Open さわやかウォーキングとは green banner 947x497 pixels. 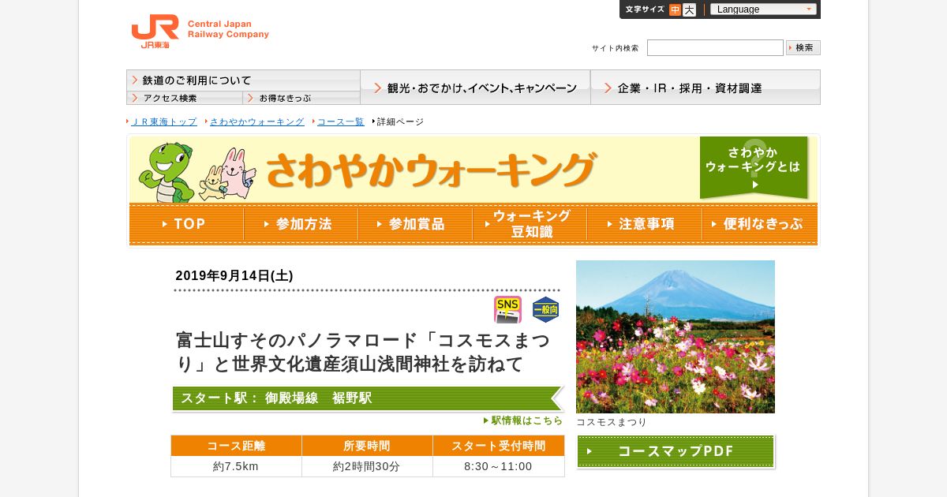(x=754, y=167)
